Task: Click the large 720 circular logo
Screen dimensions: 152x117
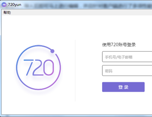Action: pyautogui.click(x=39, y=68)
